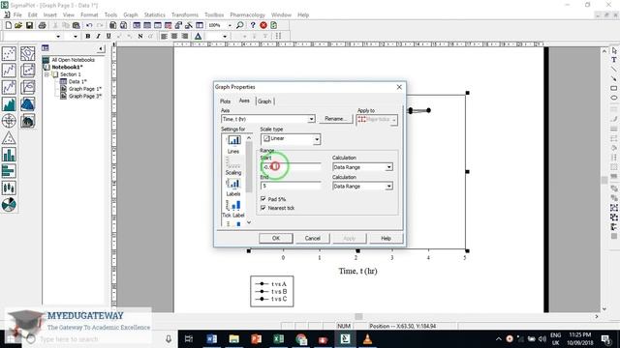Screen dimensions: 620x348
Task: Save the notebook with the floppy disk icon
Action: pos(29,25)
